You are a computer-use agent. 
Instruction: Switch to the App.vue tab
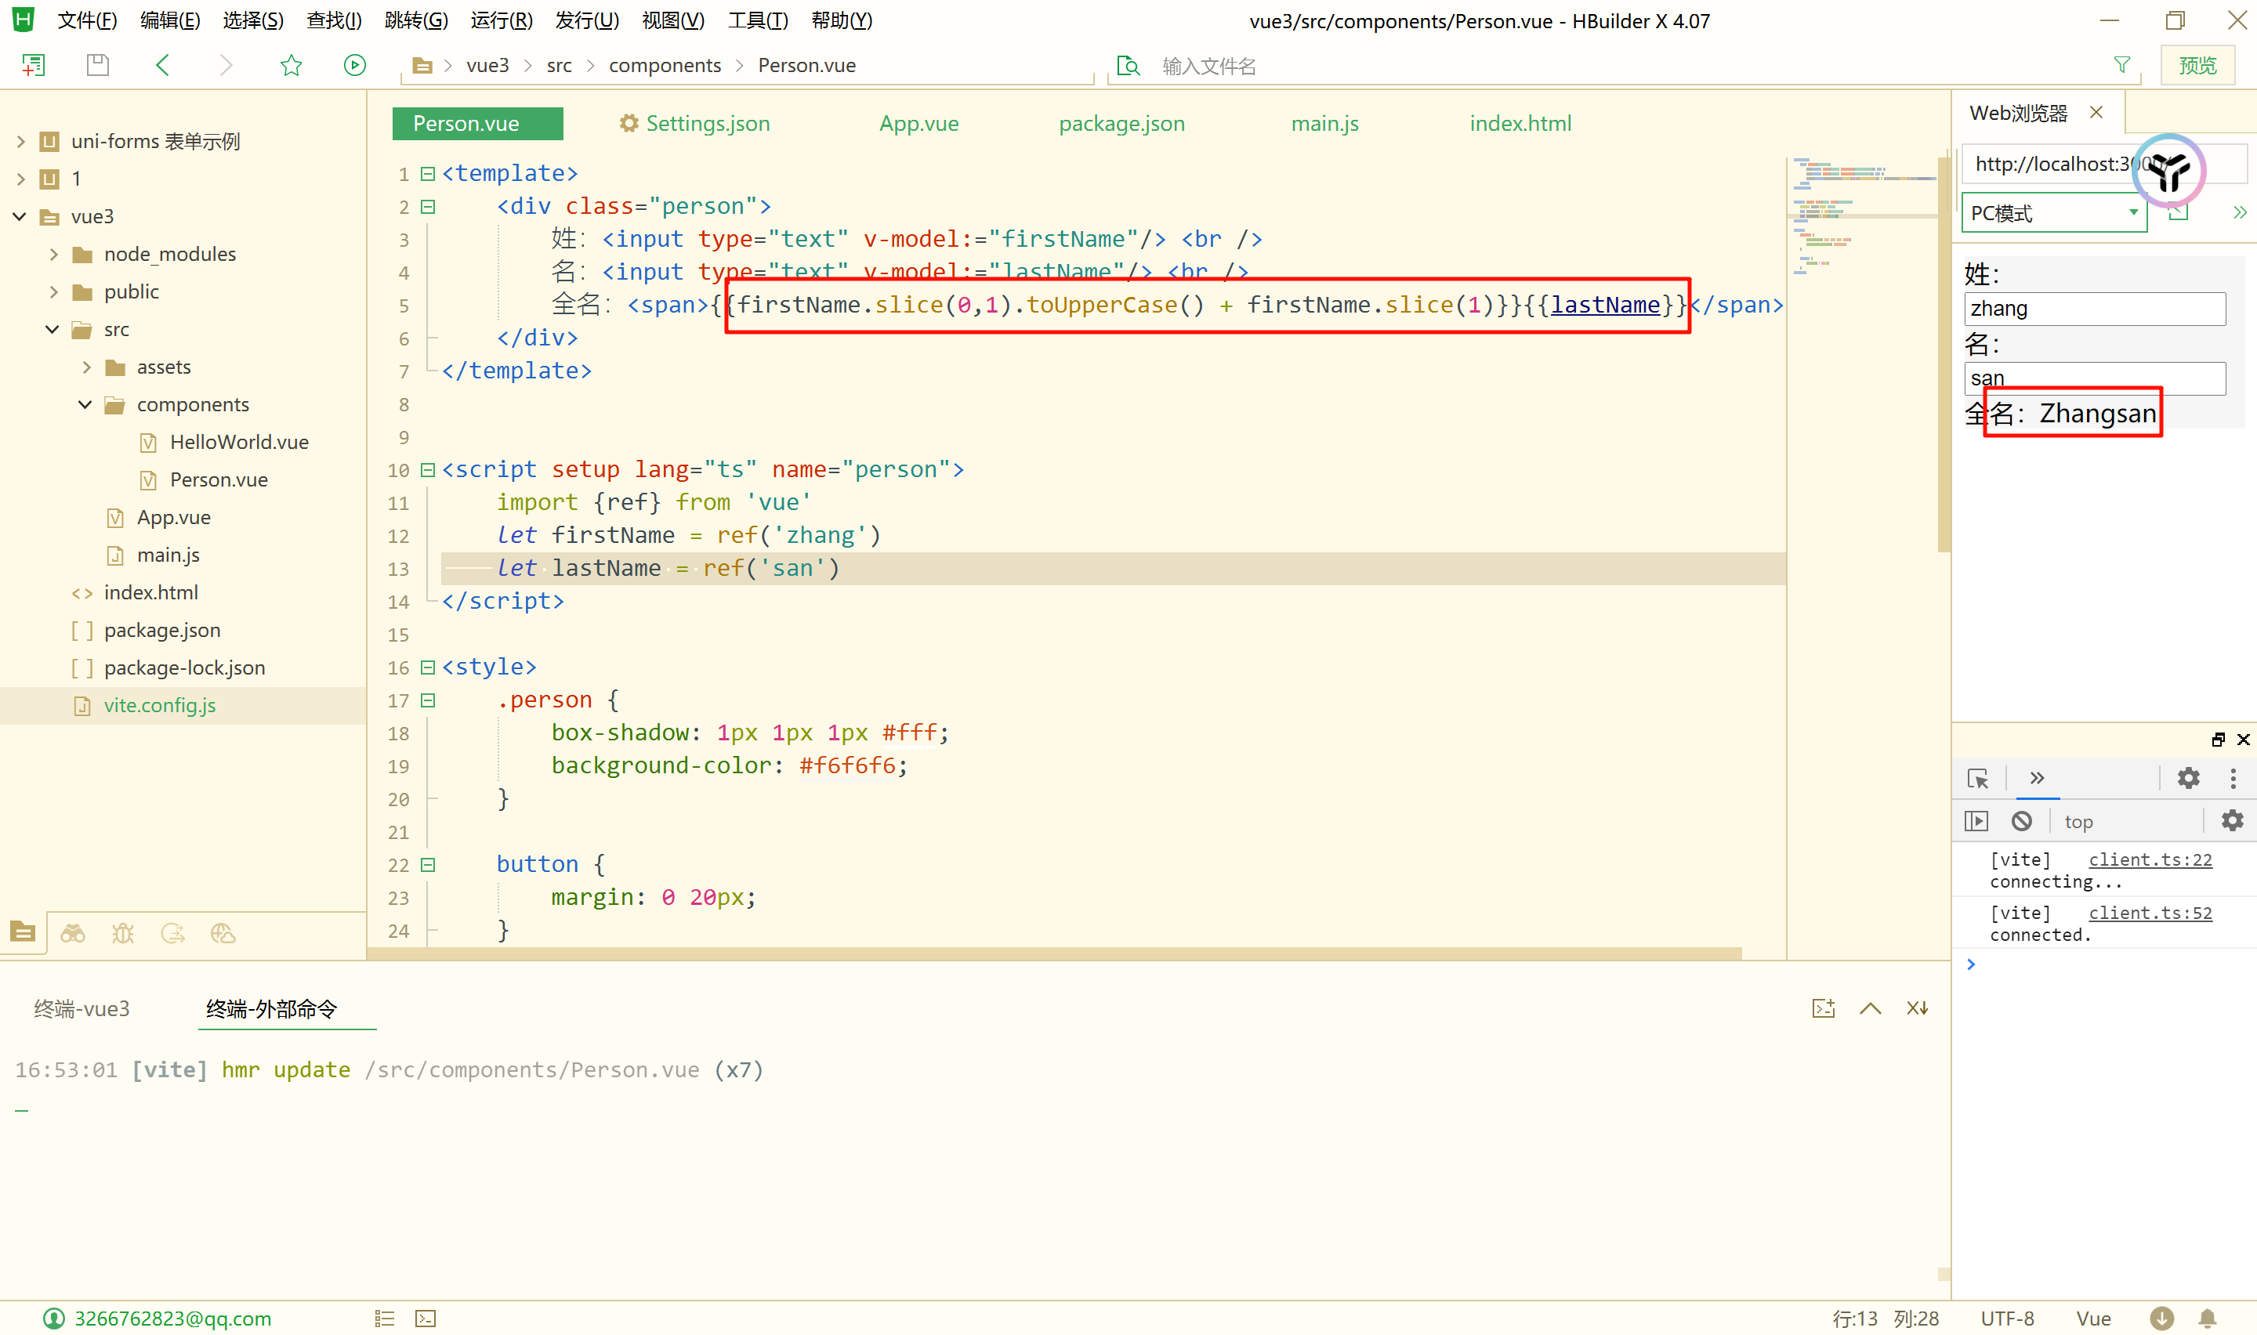(x=918, y=123)
